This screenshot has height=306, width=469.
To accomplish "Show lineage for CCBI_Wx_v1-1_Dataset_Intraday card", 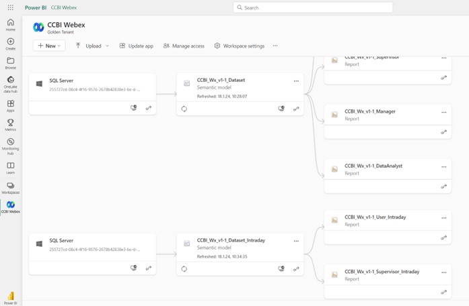I will 296,269.
